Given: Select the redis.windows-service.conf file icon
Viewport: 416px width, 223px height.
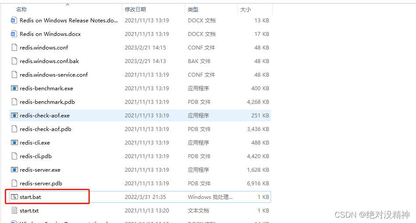Looking at the screenshot, I should click(x=14, y=74).
